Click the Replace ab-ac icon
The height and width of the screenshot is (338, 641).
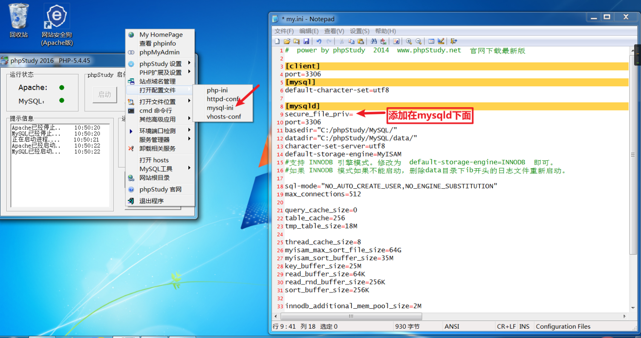(383, 41)
